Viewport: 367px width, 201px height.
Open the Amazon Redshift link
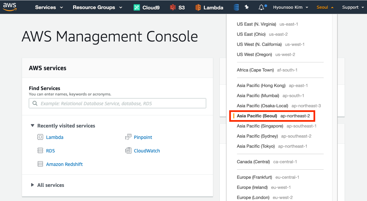tap(64, 164)
